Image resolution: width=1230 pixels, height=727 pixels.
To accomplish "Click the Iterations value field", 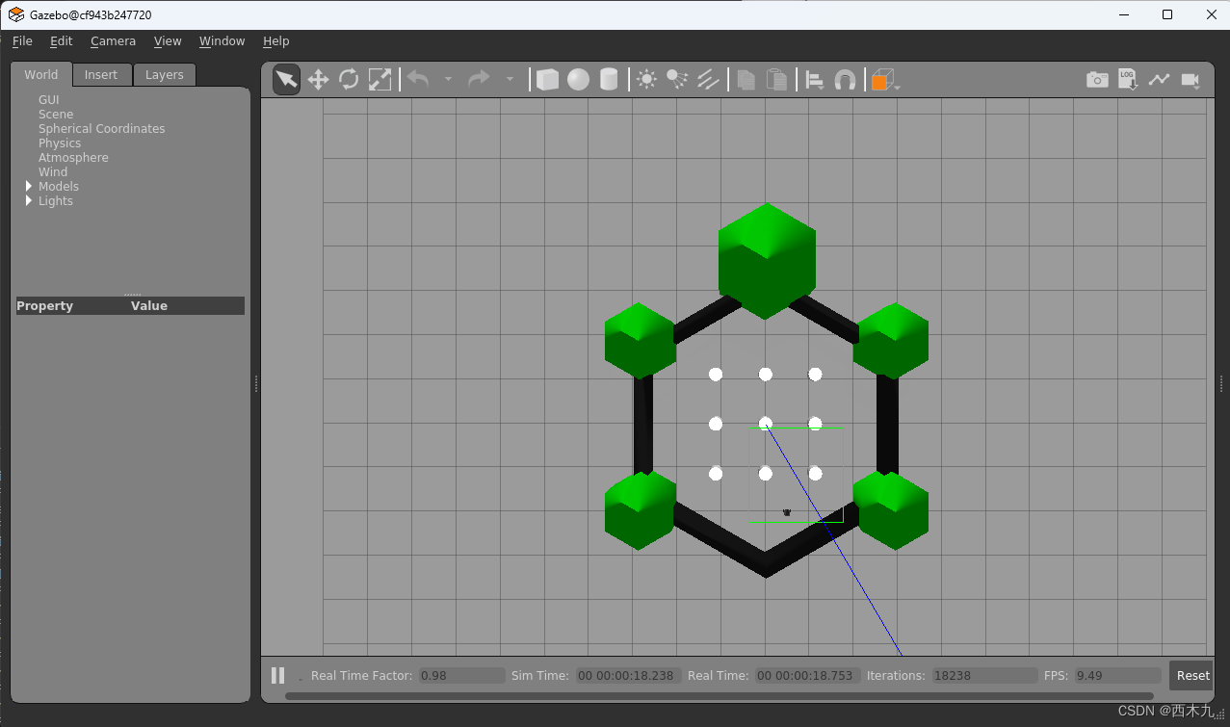I will (984, 675).
